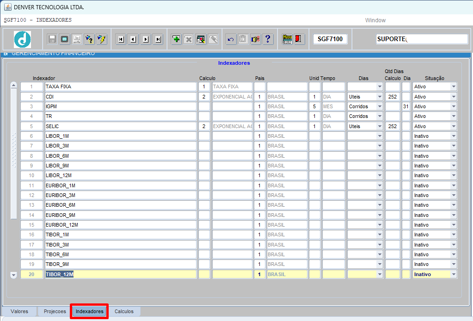Click the Denver logo icon

pos(22,39)
